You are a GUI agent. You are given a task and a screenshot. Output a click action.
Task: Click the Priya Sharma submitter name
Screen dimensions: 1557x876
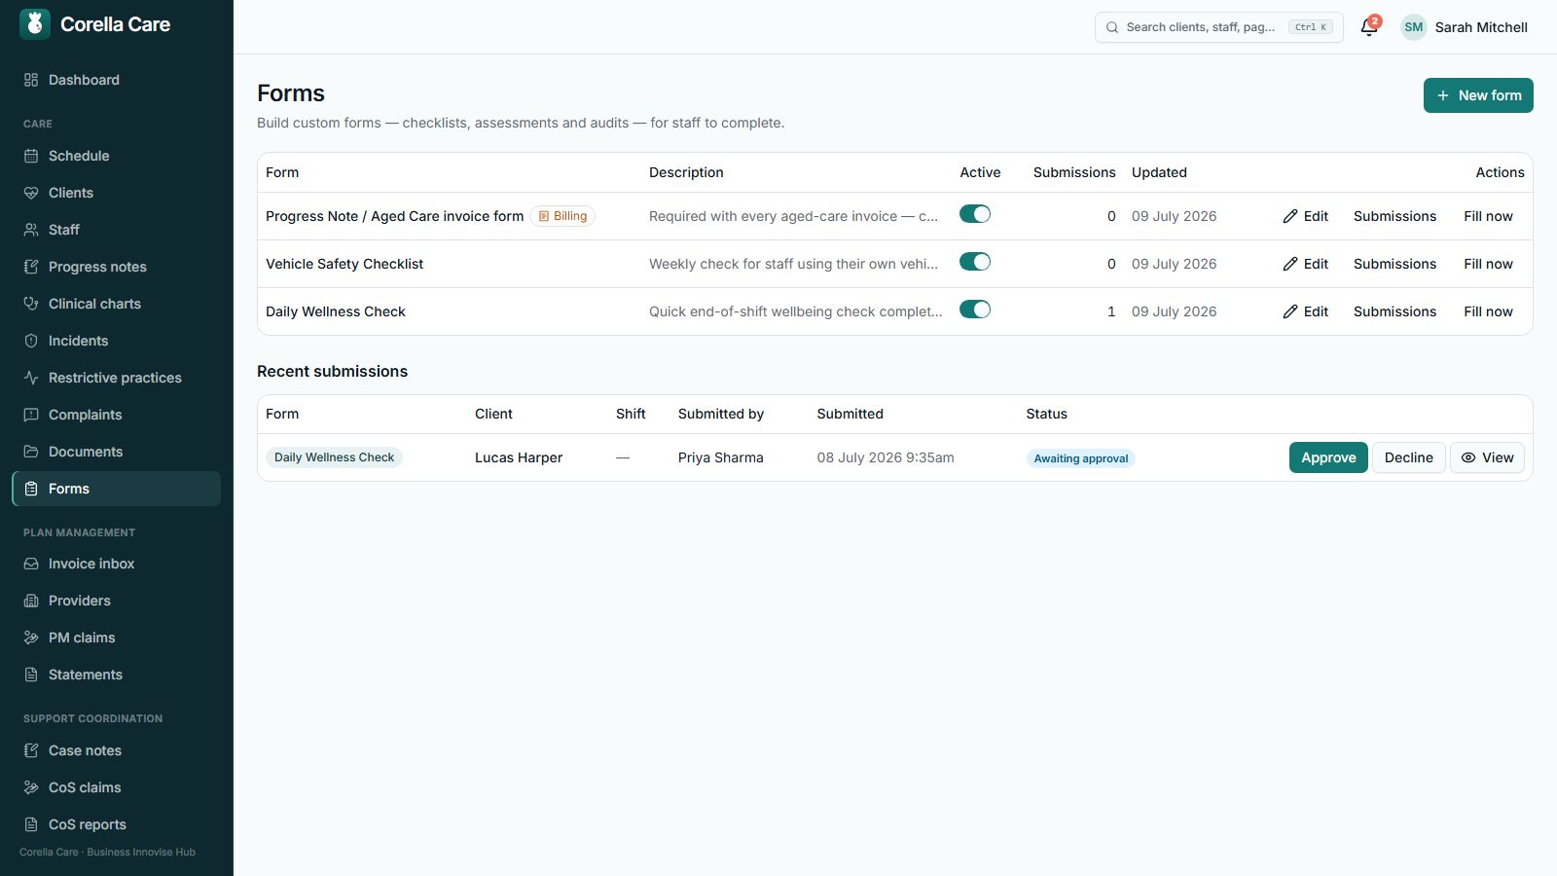click(x=721, y=457)
